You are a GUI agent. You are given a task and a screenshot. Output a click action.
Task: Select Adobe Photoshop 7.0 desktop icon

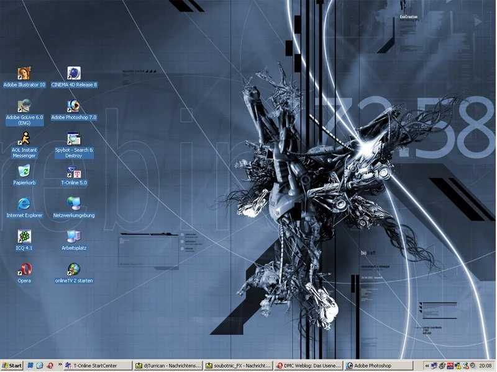click(x=74, y=106)
